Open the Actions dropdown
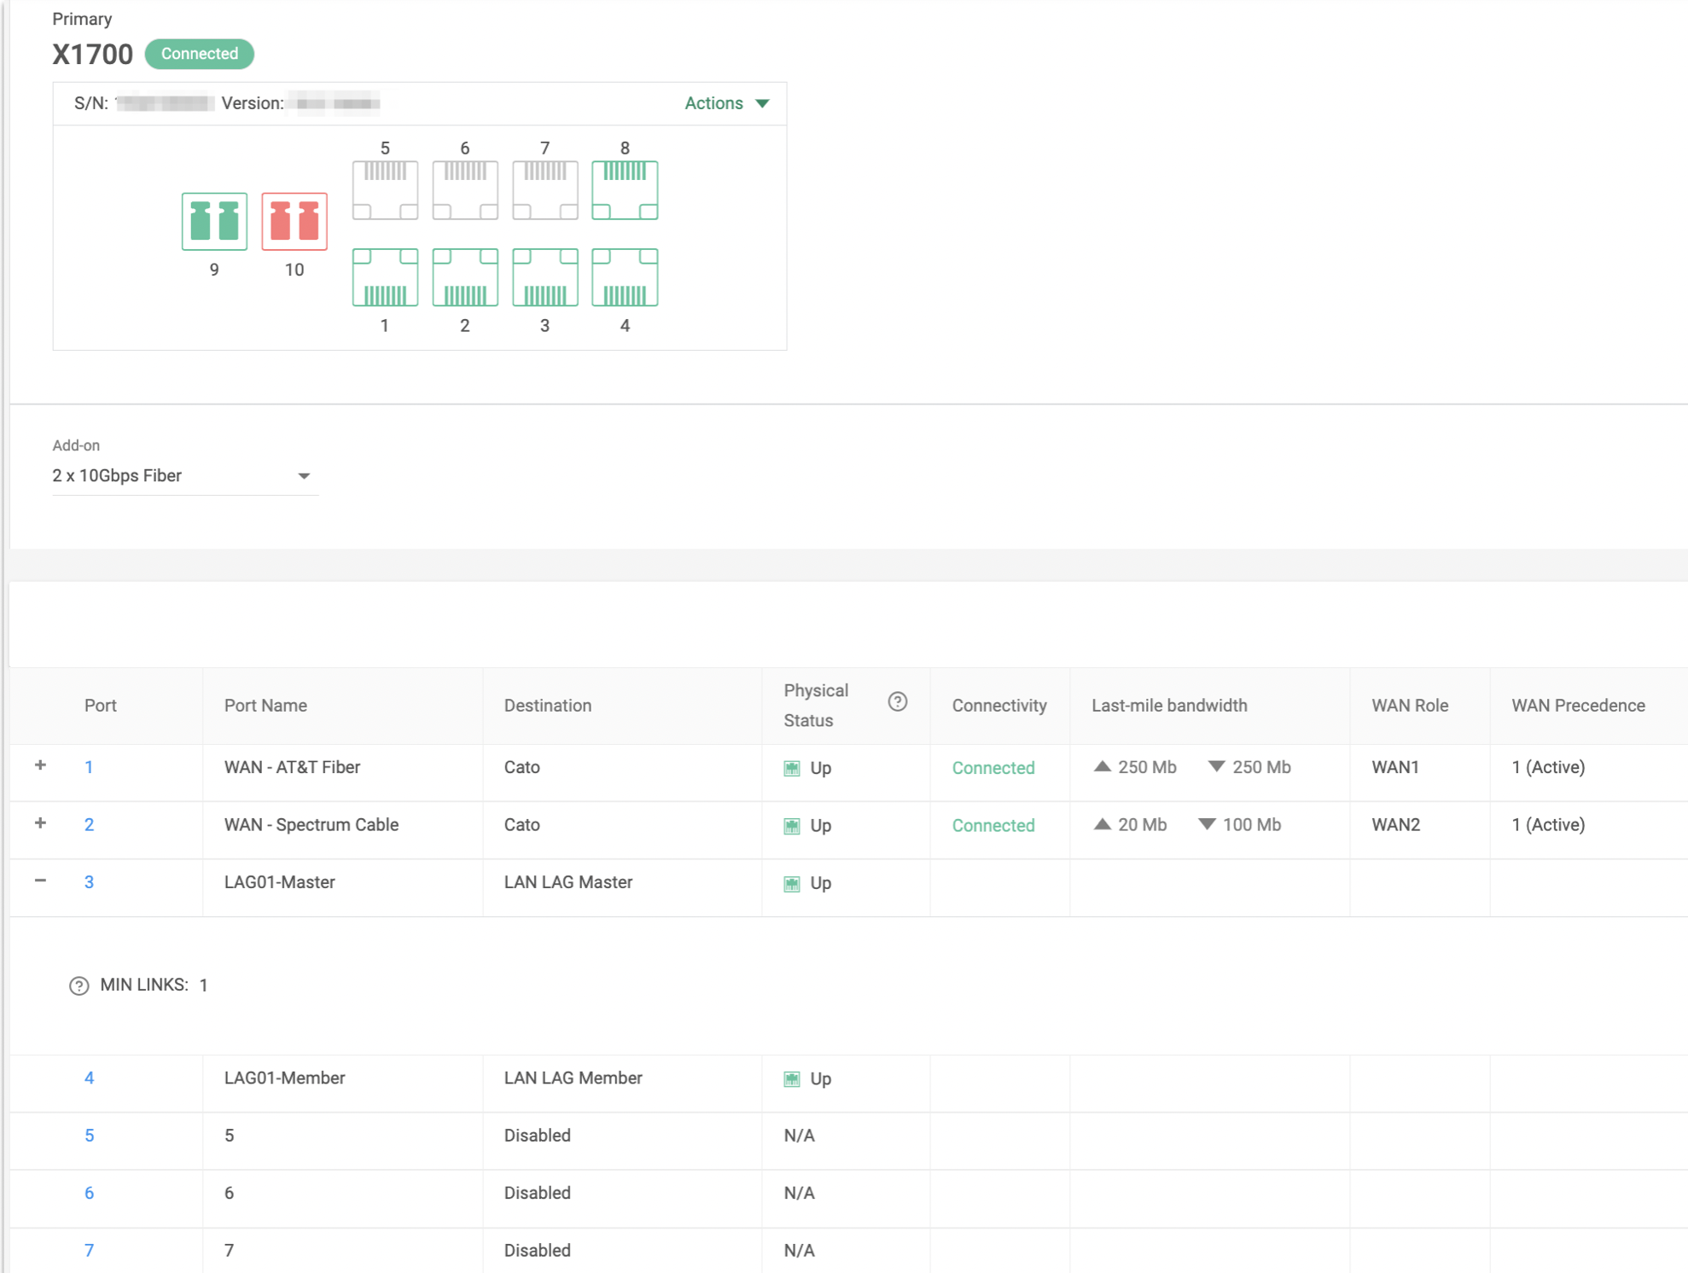This screenshot has width=1688, height=1273. click(725, 102)
